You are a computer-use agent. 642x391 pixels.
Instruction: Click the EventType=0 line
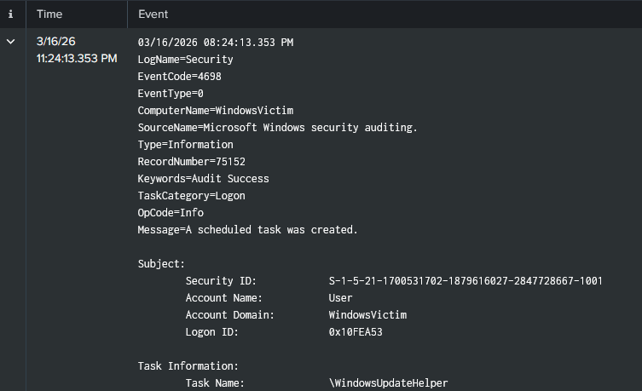pyautogui.click(x=171, y=94)
